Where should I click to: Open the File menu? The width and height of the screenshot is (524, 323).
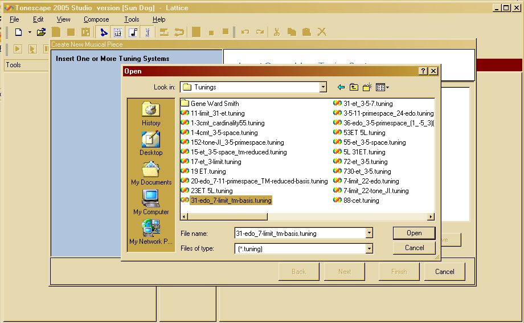pyautogui.click(x=14, y=19)
